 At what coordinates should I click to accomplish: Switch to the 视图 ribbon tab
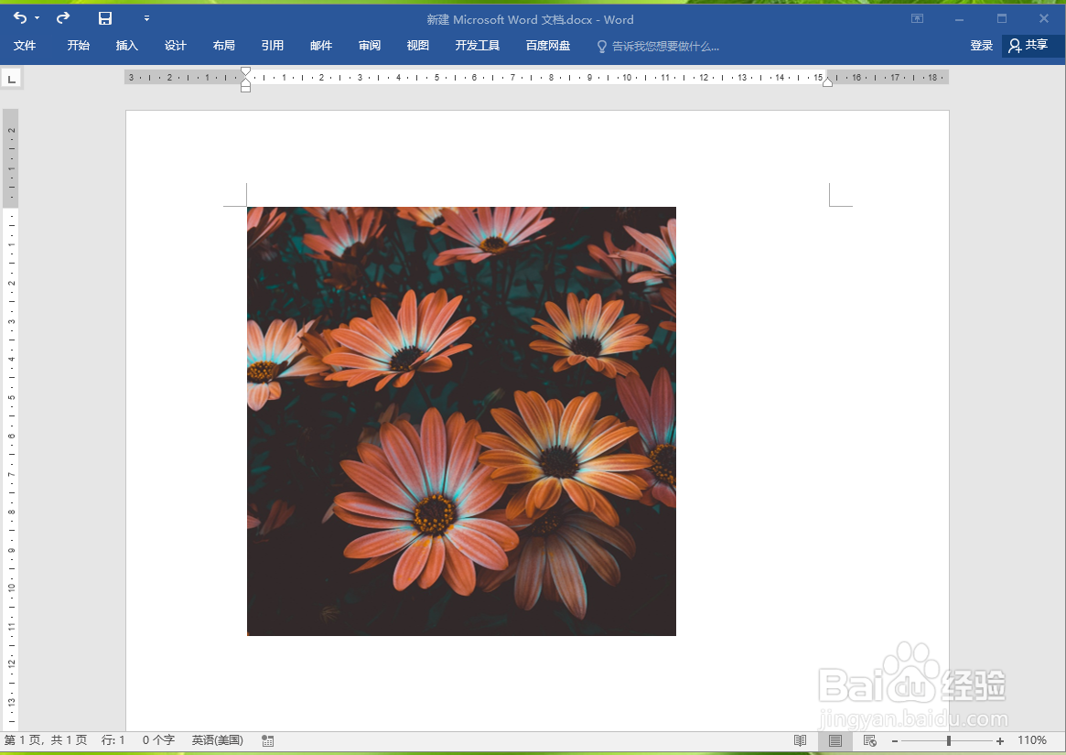417,46
